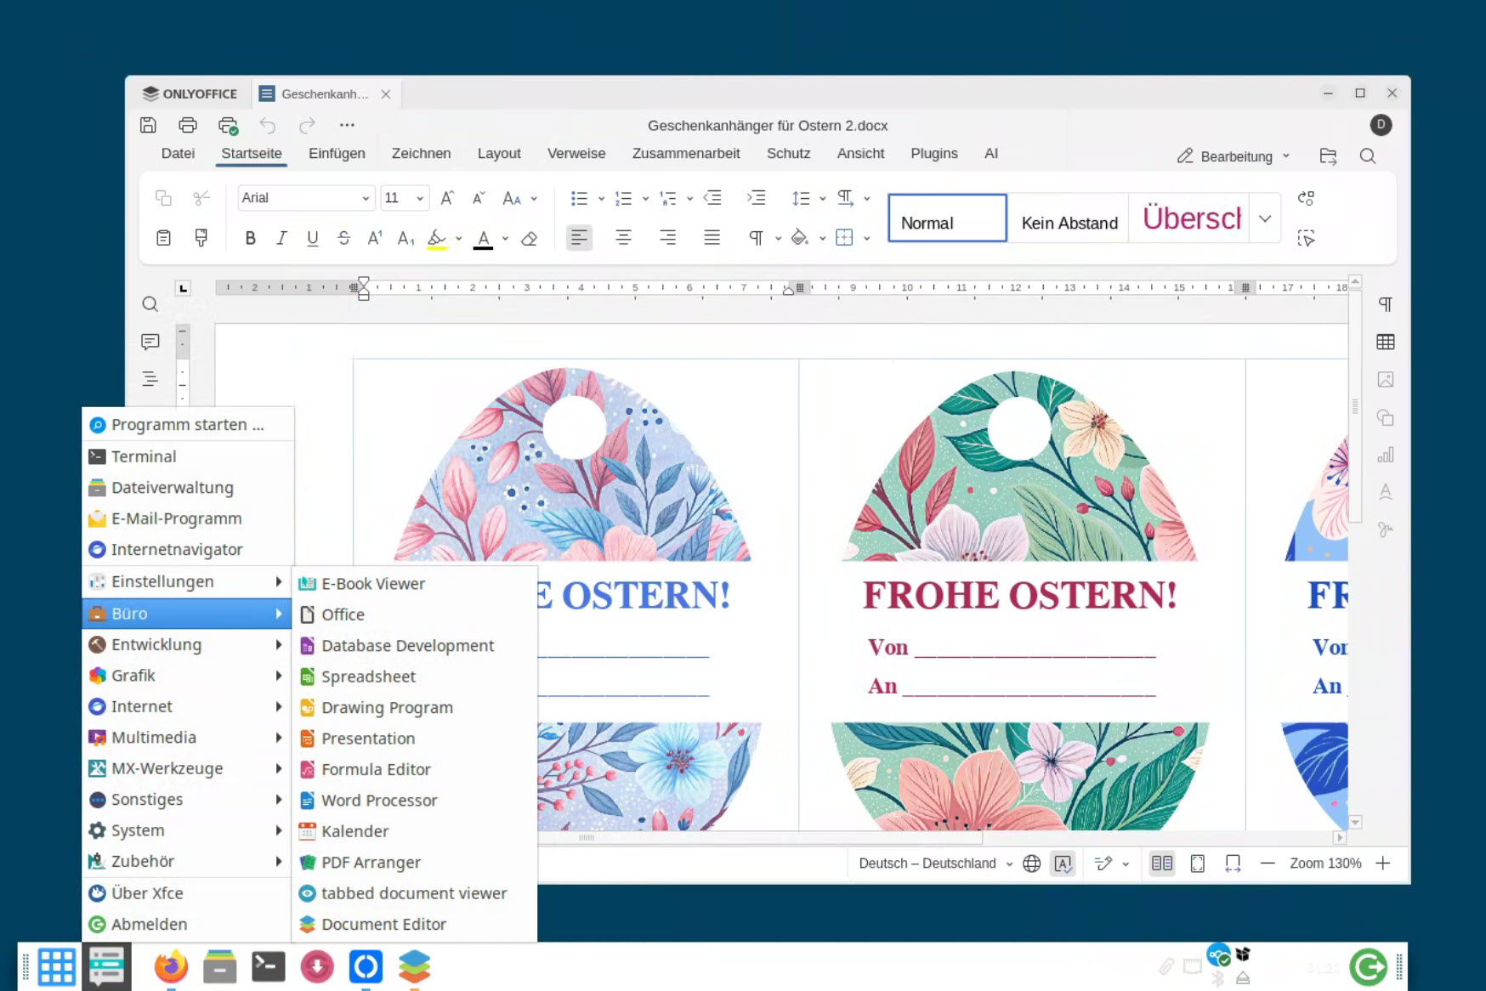Open the Bearbeitung editing mode button

[x=1234, y=156]
